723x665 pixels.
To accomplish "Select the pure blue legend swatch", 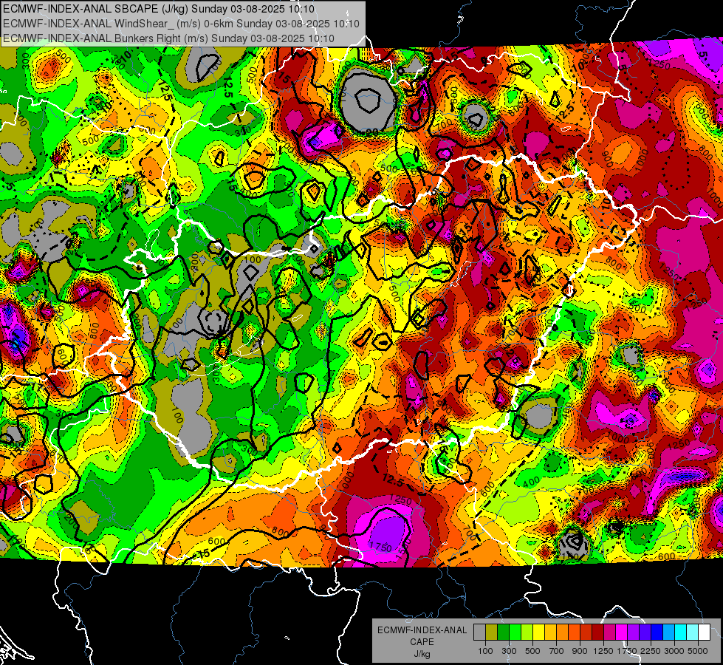I will (x=657, y=632).
